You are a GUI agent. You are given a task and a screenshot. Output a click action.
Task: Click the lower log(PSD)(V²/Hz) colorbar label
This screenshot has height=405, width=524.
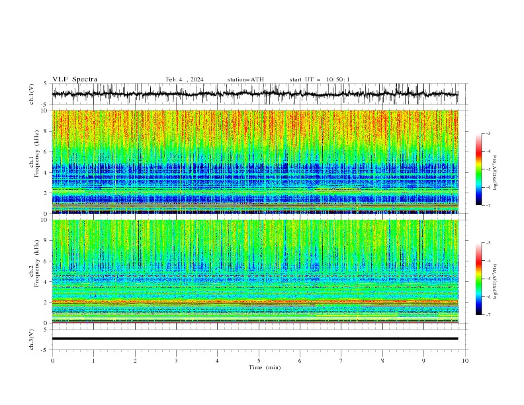point(496,281)
